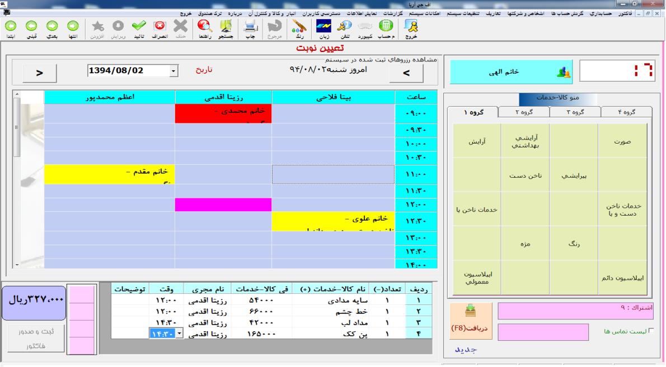Click the اشتراک : ۹ pink field
The height and width of the screenshot is (367, 666).
click(x=575, y=311)
